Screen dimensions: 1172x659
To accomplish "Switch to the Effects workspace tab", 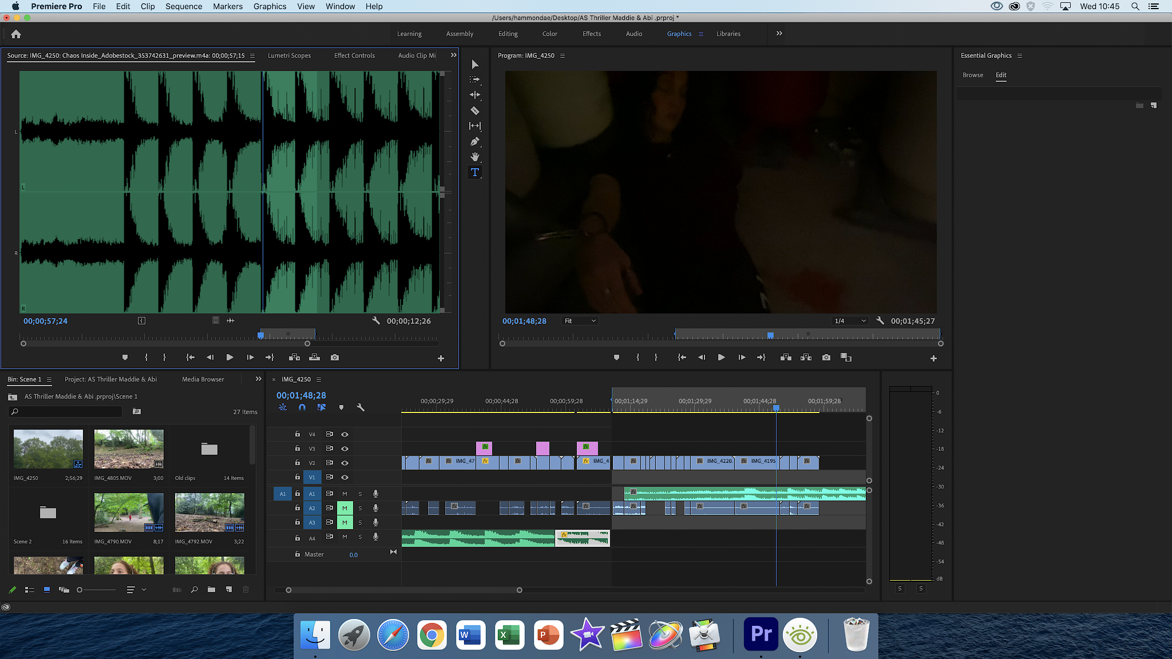I will (591, 34).
